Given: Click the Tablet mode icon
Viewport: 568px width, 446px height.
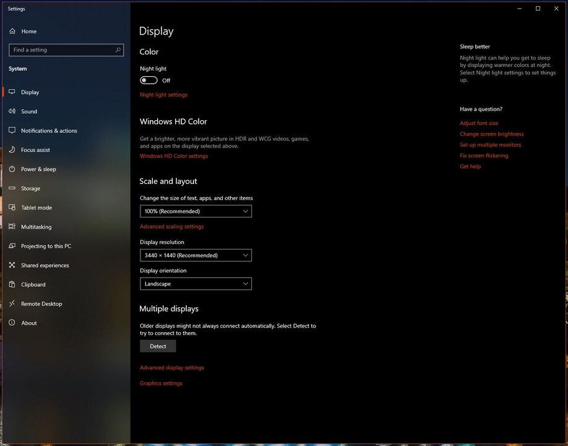Looking at the screenshot, I should (x=12, y=208).
